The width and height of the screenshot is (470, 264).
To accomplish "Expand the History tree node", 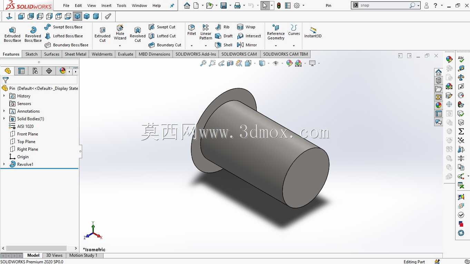I will (x=4, y=96).
